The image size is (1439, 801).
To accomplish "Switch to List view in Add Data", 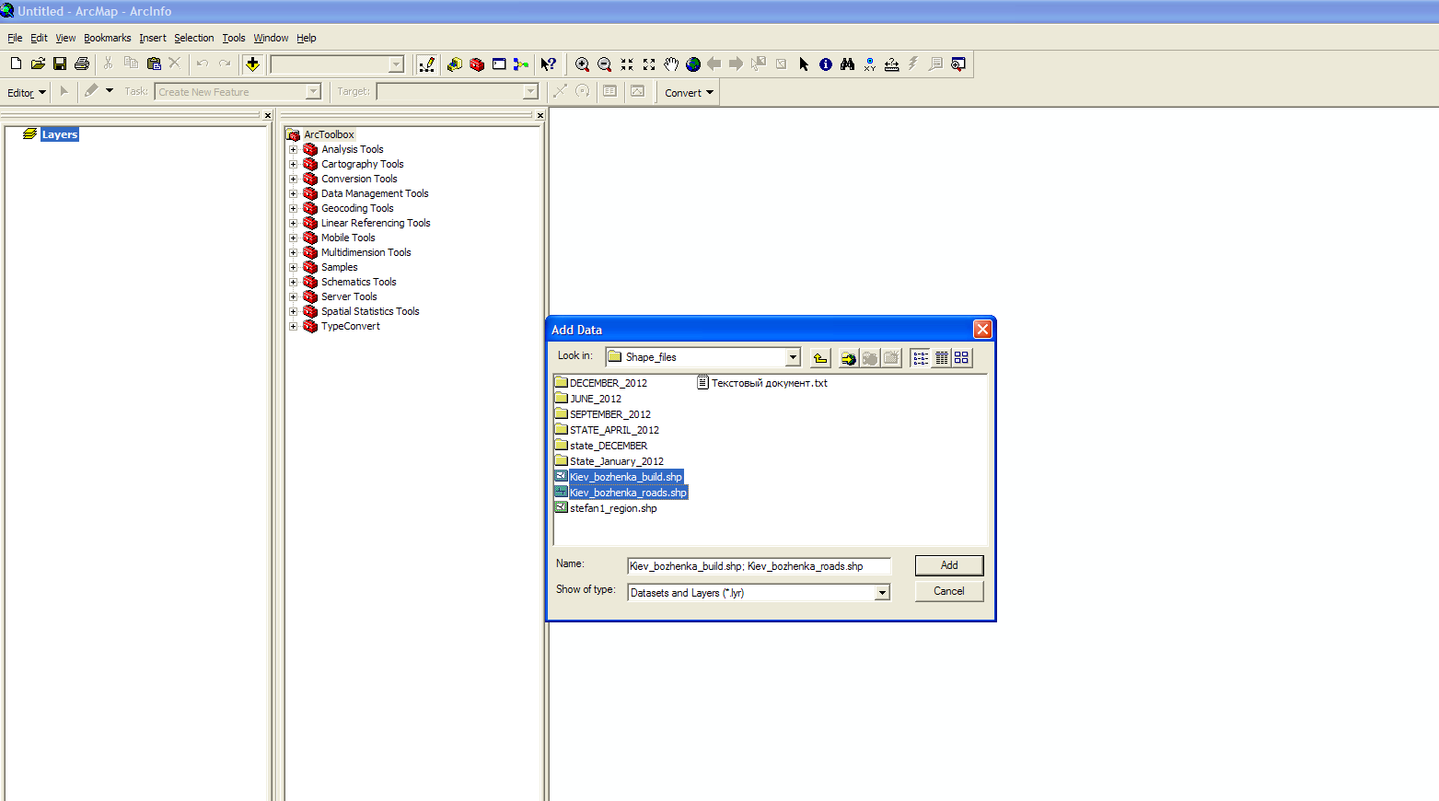I will 921,358.
